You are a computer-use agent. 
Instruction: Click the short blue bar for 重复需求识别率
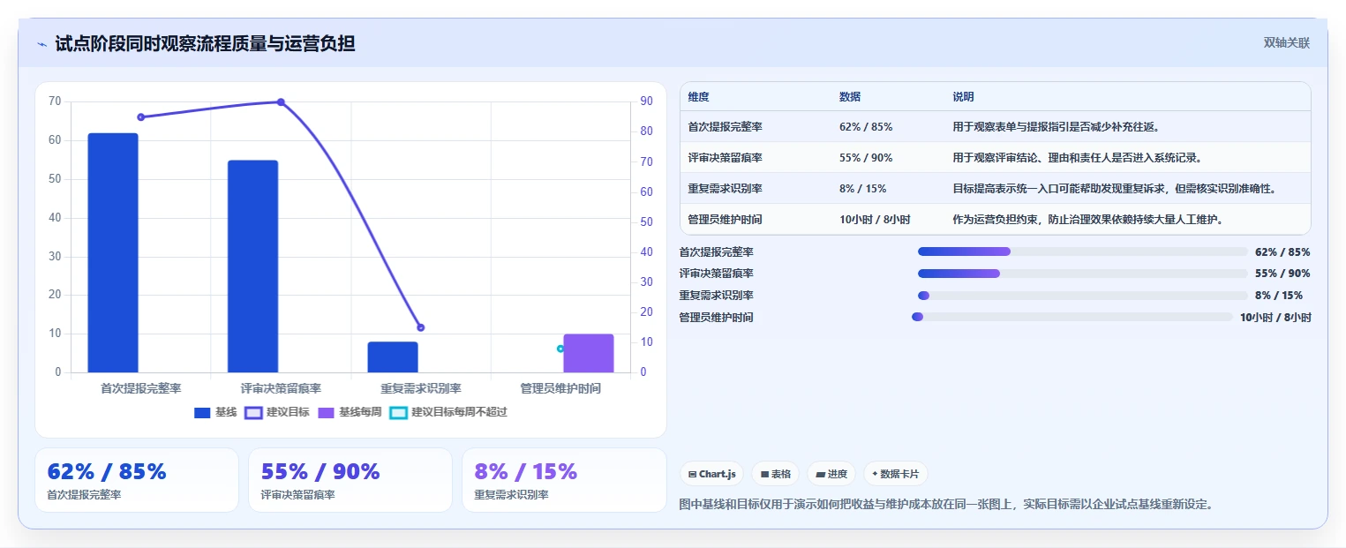393,357
